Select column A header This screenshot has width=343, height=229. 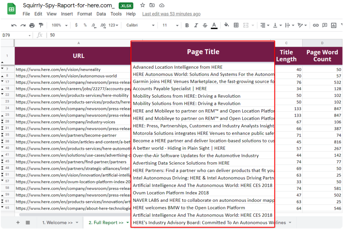(78, 43)
